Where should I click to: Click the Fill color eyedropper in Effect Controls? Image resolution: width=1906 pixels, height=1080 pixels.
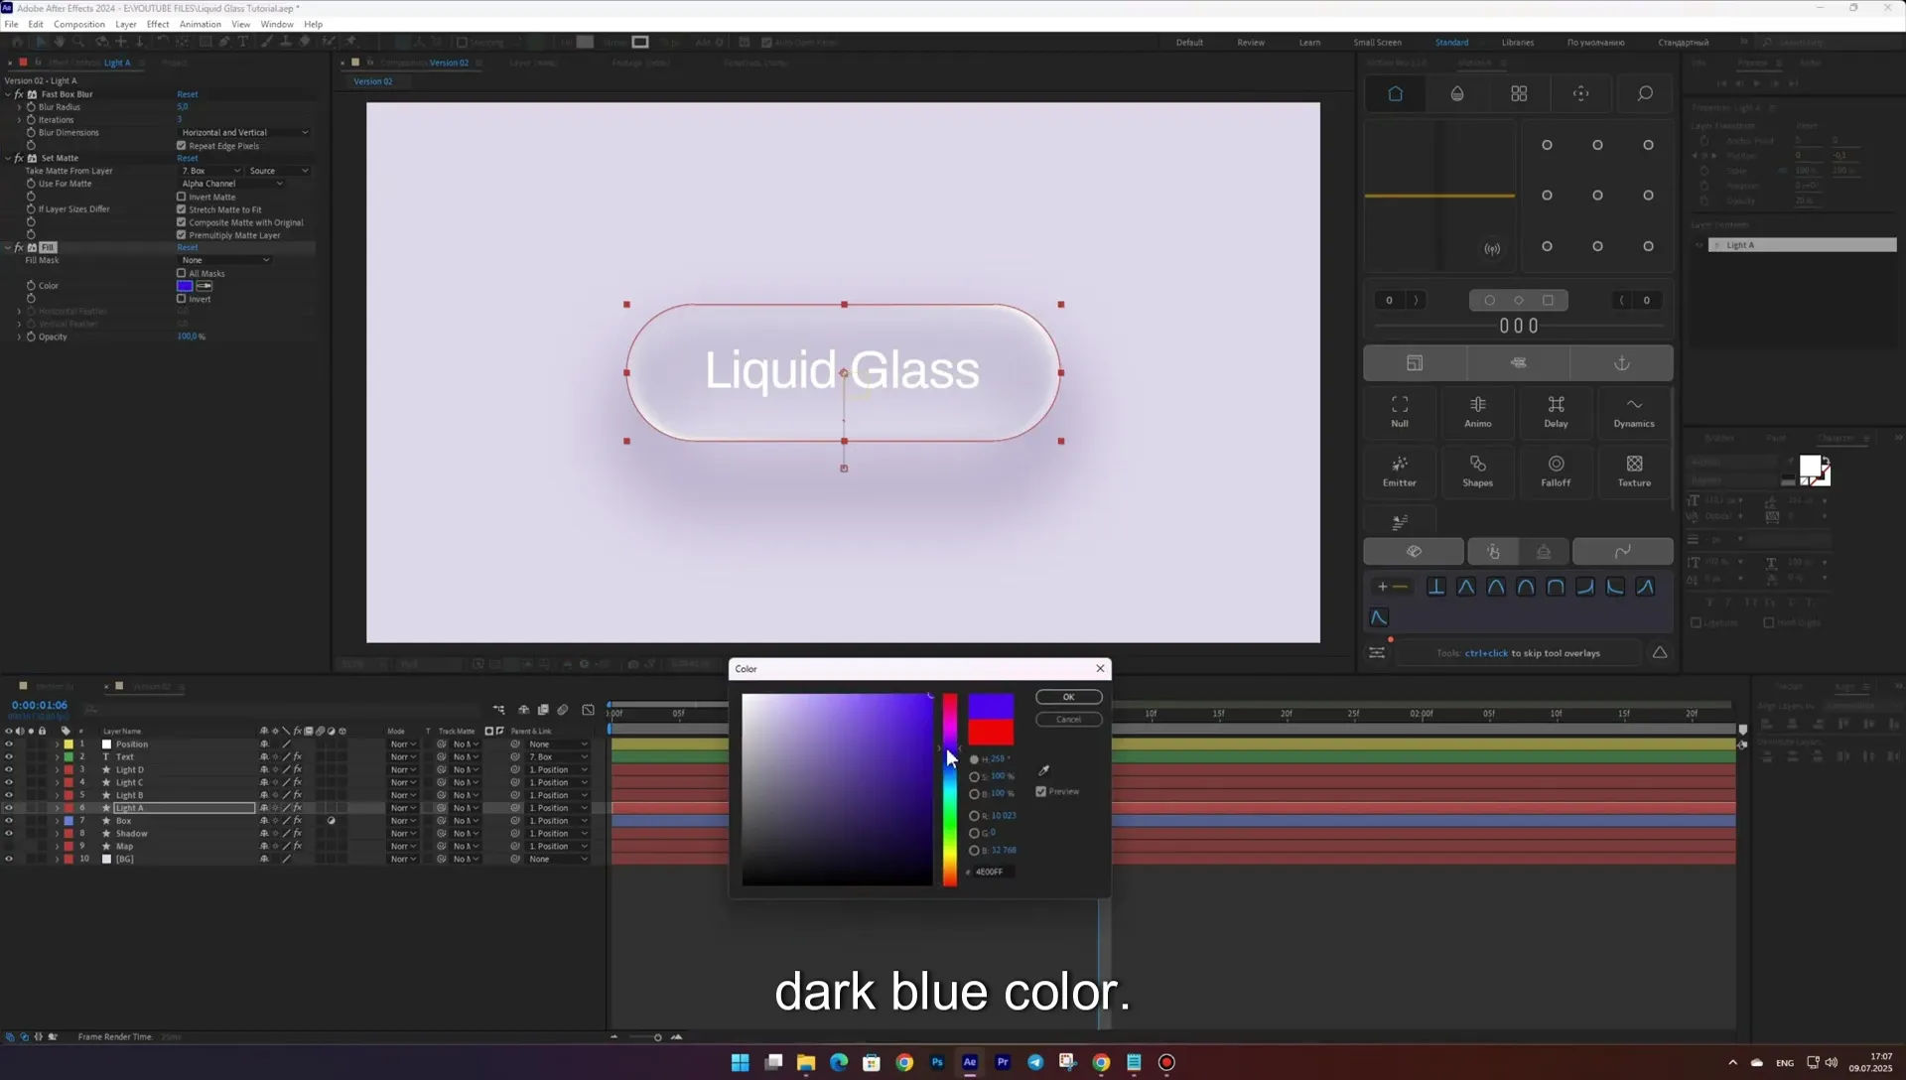[x=204, y=286]
